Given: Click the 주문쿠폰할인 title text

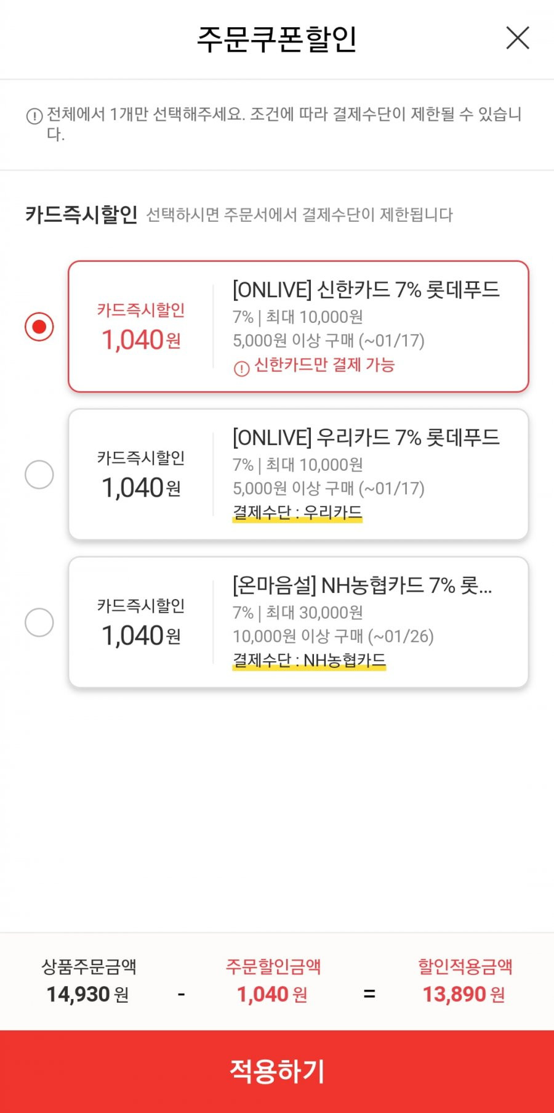Looking at the screenshot, I should pos(277,38).
